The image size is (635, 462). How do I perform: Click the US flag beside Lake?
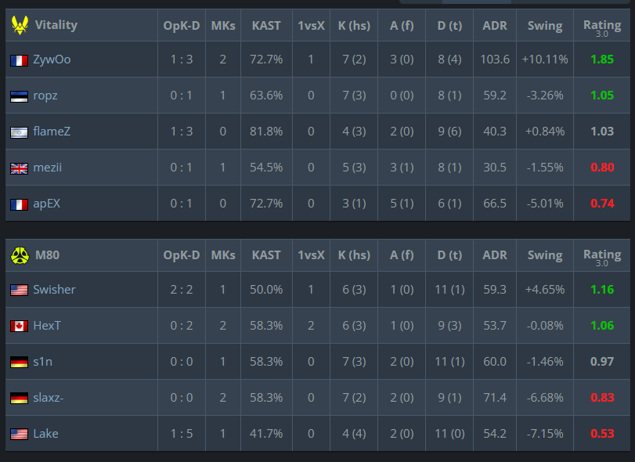coord(19,434)
